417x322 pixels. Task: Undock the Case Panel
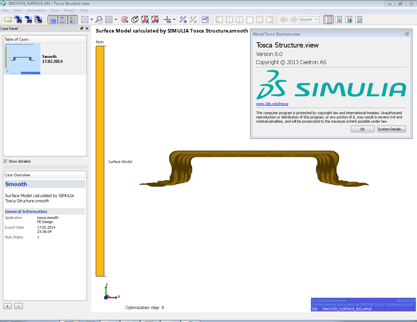[x=82, y=29]
